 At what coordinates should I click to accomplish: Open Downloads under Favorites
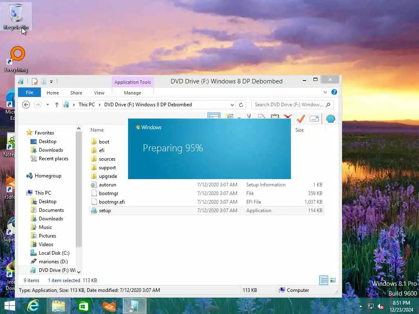coord(47,150)
